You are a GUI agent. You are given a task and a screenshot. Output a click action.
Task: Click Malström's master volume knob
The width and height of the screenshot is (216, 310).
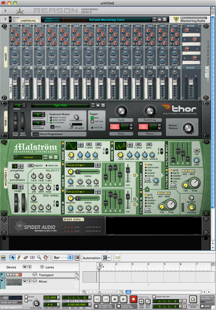(191, 208)
